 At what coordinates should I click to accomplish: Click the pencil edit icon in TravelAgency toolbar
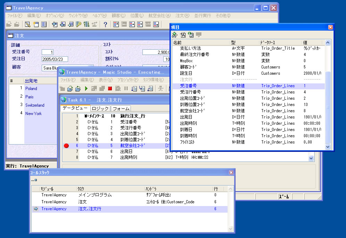point(27,24)
